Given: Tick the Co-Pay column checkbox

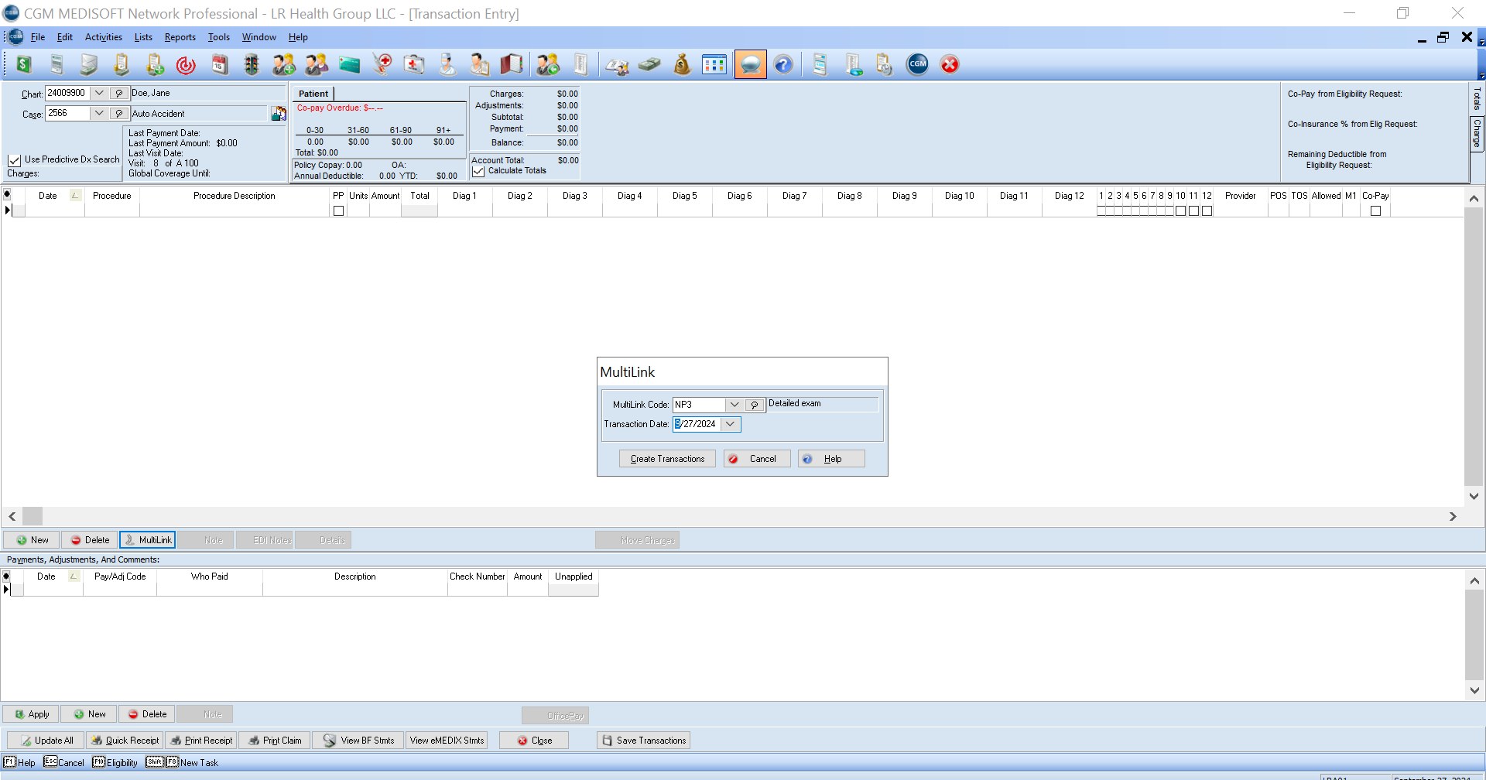Looking at the screenshot, I should coord(1375,210).
